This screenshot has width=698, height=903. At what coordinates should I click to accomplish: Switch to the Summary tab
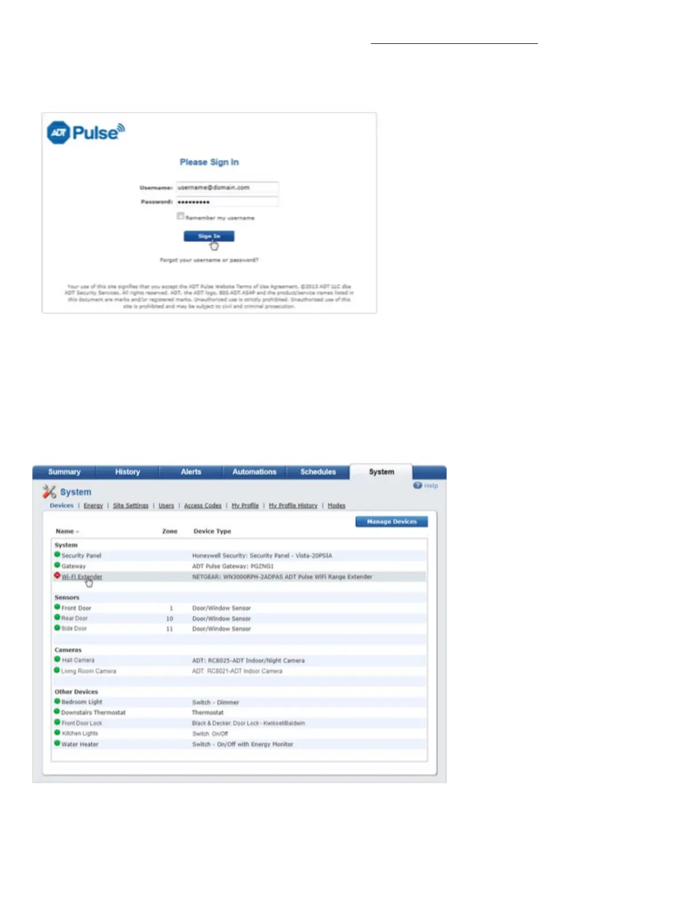[x=64, y=472]
